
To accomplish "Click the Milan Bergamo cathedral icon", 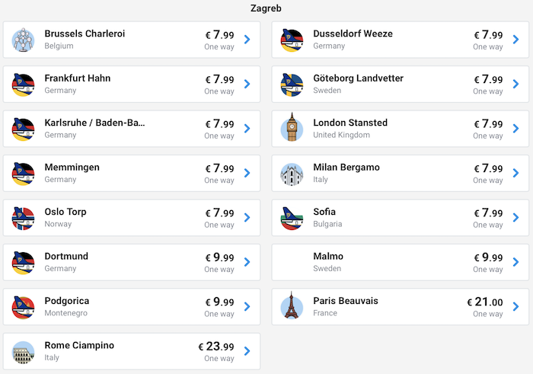I will click(x=292, y=173).
